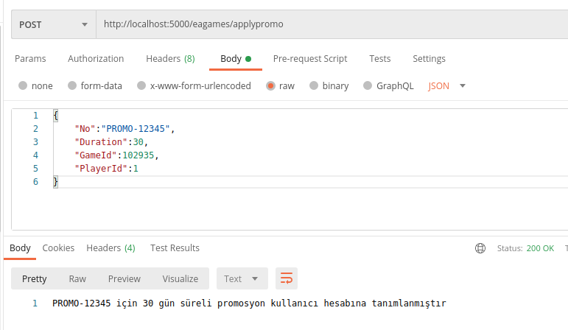Open the request Headers (8) tab
The image size is (568, 330).
[170, 59]
